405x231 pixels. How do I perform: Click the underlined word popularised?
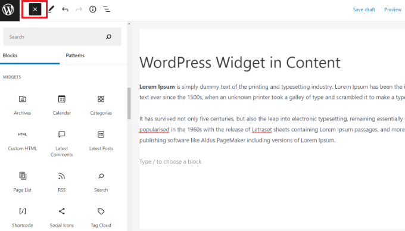(154, 129)
